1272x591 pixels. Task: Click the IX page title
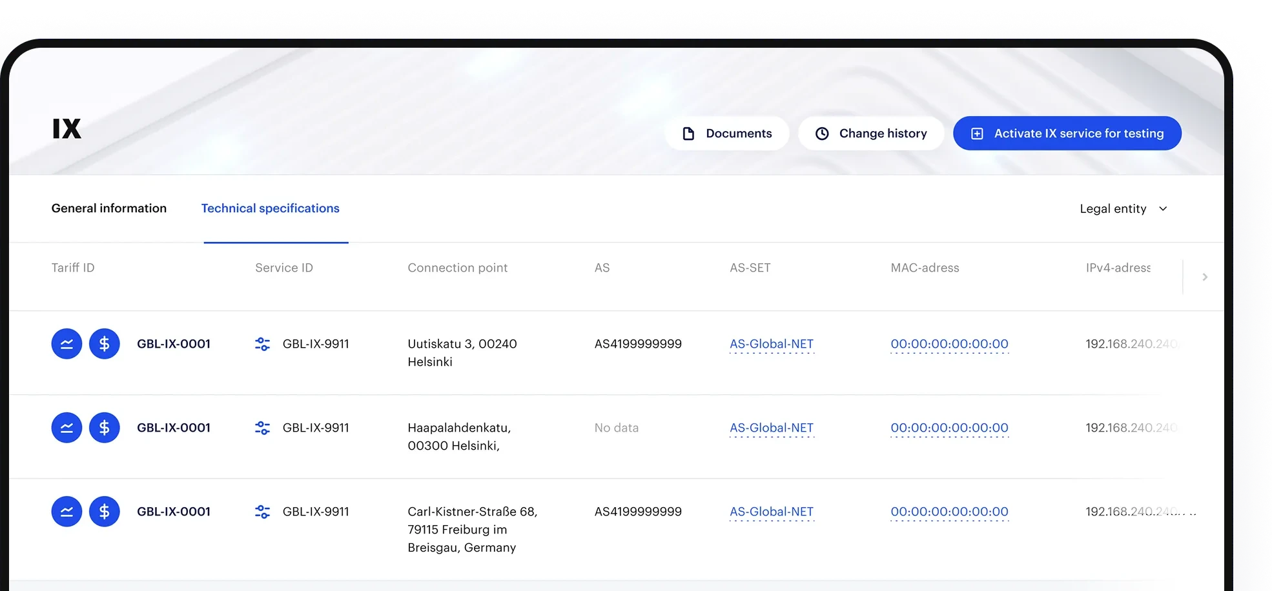[67, 129]
